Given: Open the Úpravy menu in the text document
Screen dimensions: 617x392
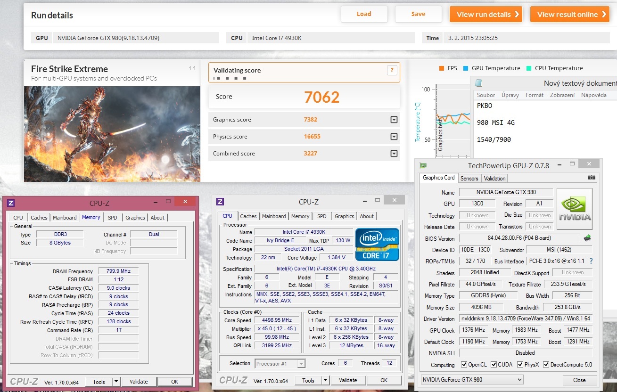Looking at the screenshot, I should (x=510, y=95).
